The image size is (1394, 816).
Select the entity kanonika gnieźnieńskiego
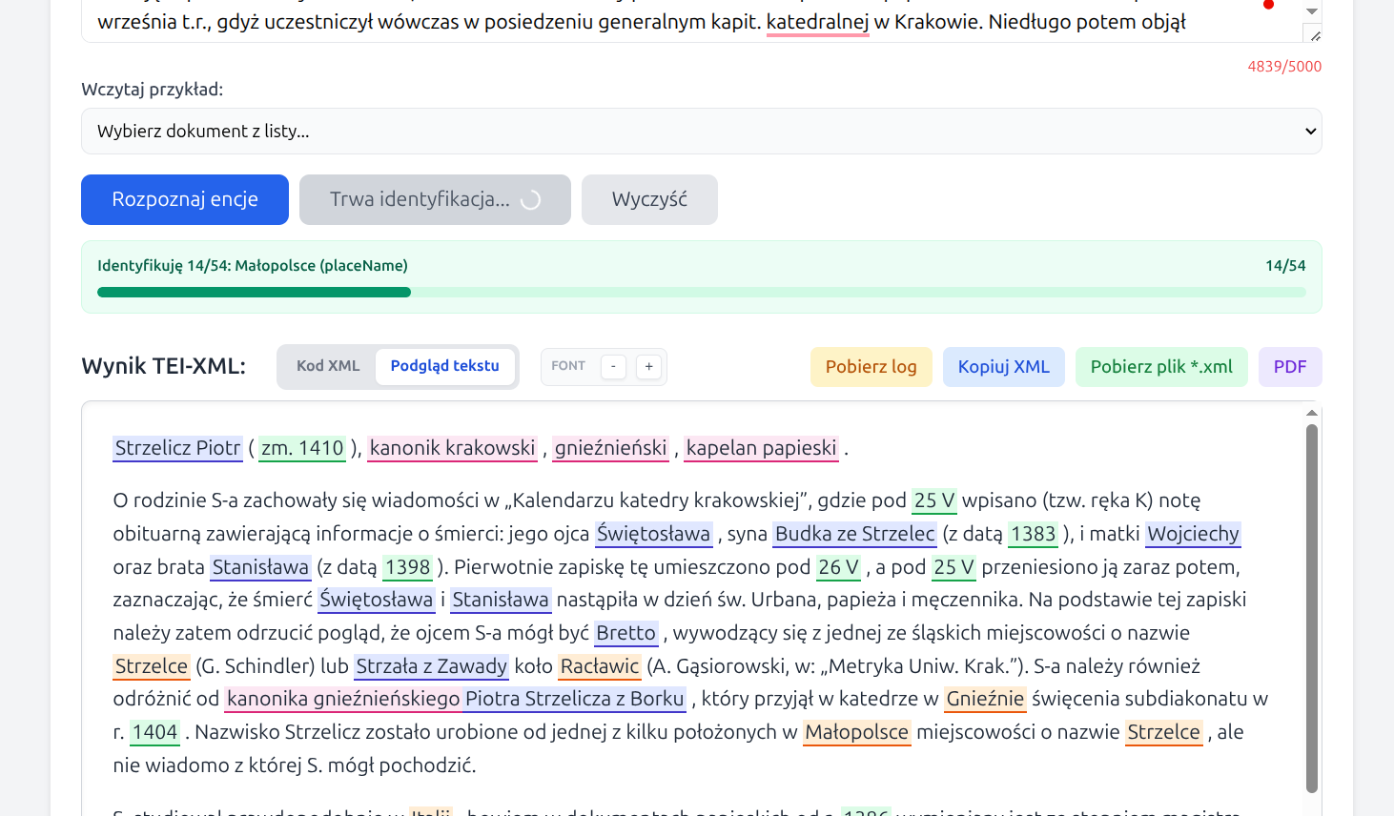[x=344, y=699]
